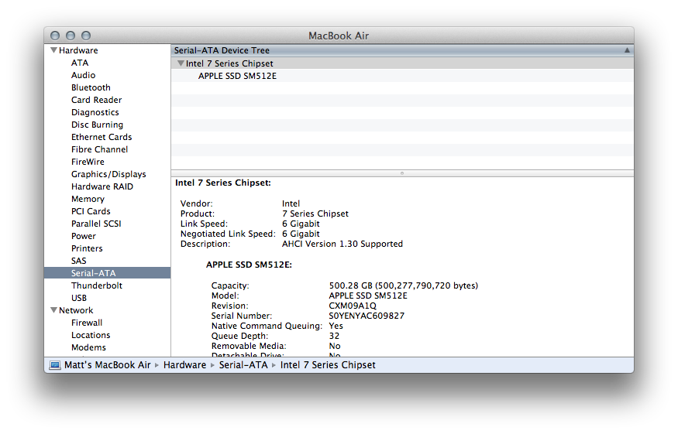Minimize the MacBook Air window
Image resolution: width=678 pixels, height=434 pixels.
(71, 36)
